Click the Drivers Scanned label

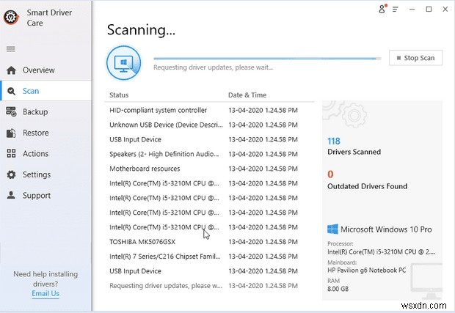(354, 152)
